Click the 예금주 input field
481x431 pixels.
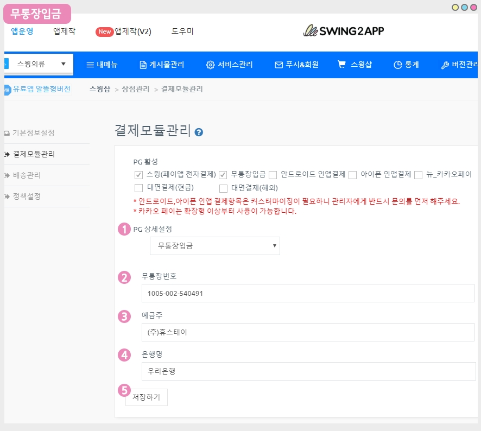pyautogui.click(x=308, y=332)
